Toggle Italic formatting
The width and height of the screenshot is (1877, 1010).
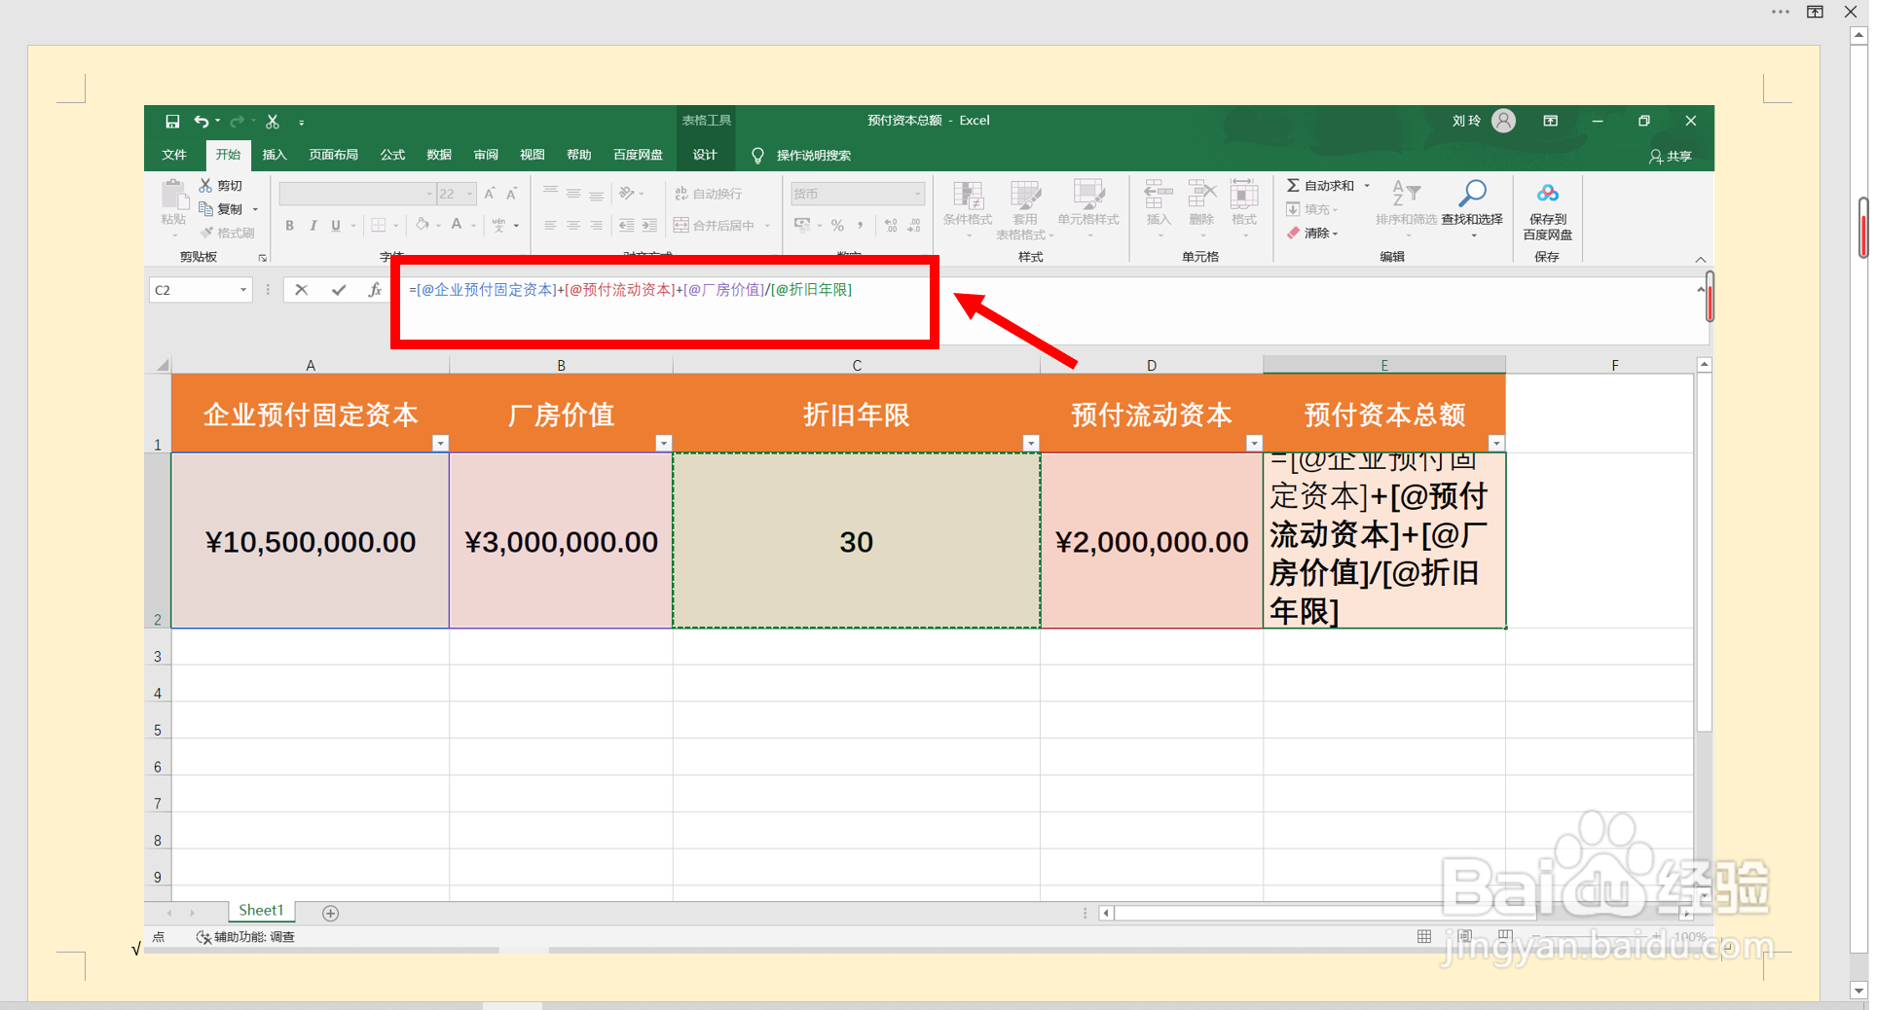tap(313, 225)
